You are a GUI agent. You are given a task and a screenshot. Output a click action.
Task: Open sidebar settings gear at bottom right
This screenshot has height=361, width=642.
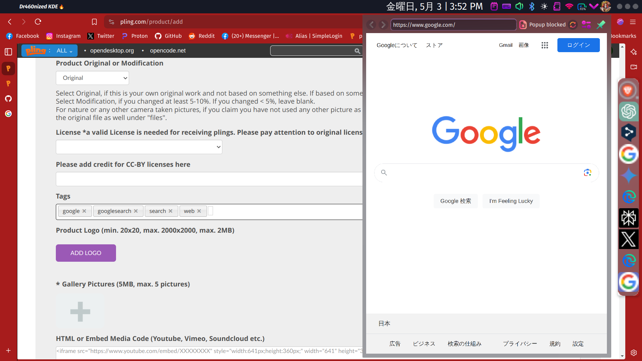pyautogui.click(x=633, y=353)
